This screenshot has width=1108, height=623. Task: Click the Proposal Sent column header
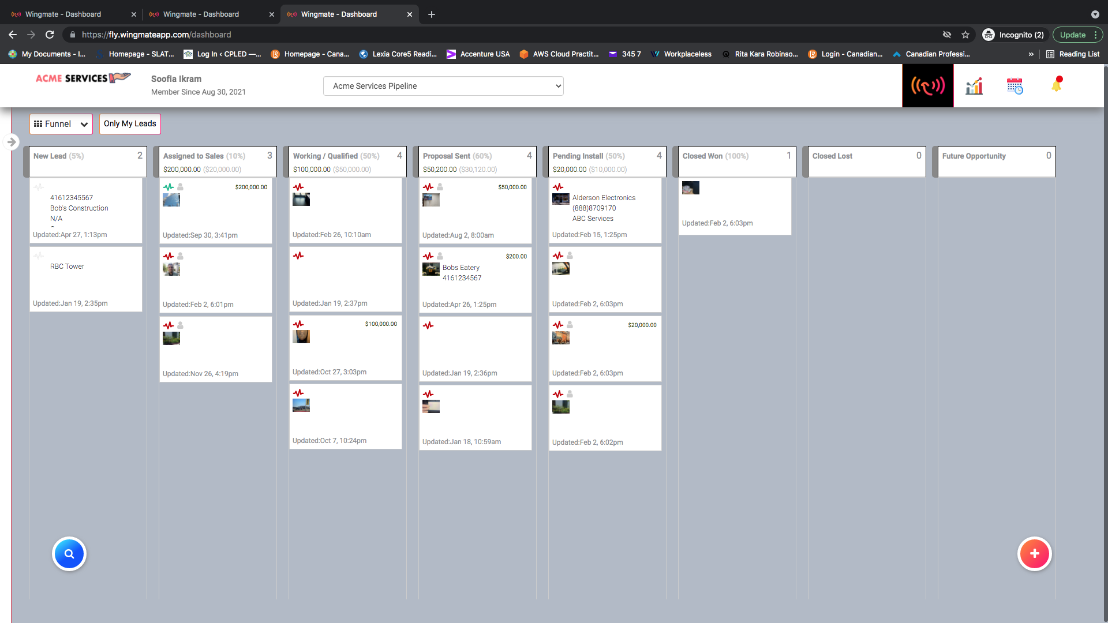[477, 162]
